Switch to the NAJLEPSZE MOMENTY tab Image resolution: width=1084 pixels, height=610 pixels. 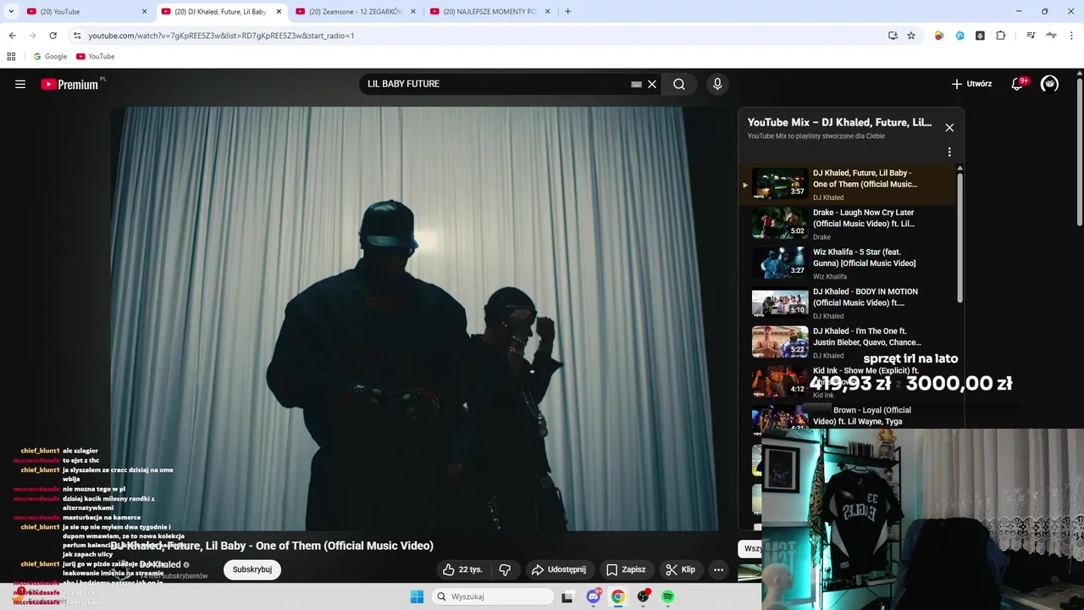[x=489, y=12]
